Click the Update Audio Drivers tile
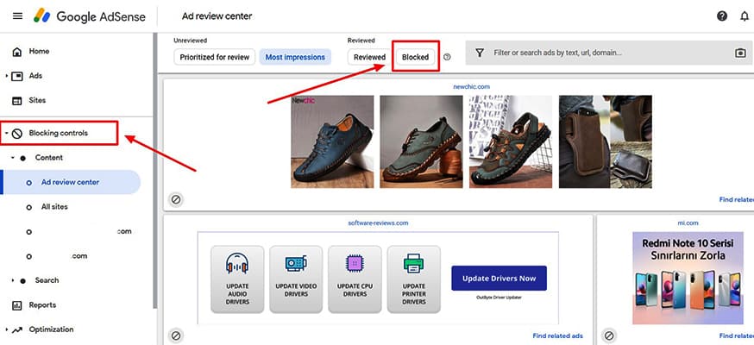This screenshot has width=754, height=345. click(237, 279)
